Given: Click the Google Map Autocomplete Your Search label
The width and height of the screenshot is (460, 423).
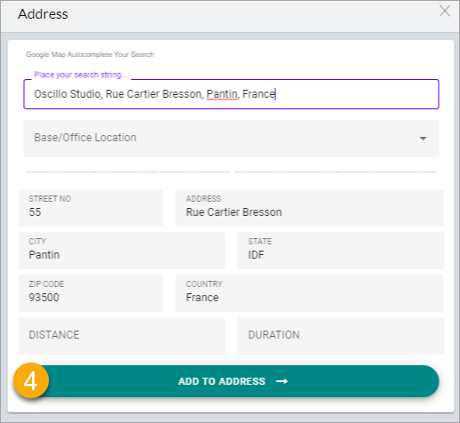Looking at the screenshot, I should (x=90, y=54).
